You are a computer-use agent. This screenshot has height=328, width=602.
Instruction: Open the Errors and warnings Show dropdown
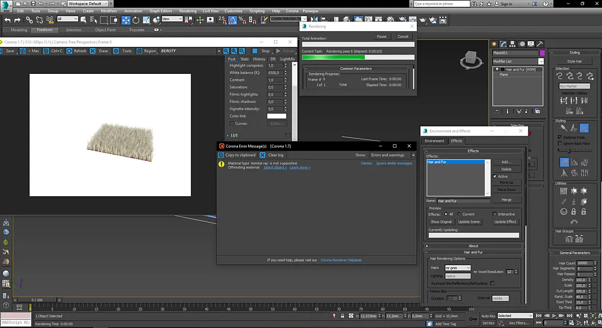[392, 155]
